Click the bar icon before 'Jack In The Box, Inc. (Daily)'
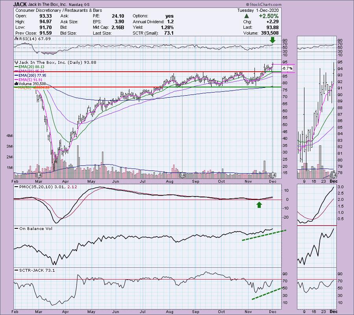The image size is (354, 315). tap(16, 62)
